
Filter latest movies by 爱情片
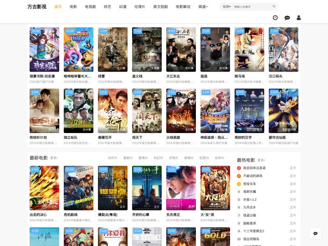point(143,158)
